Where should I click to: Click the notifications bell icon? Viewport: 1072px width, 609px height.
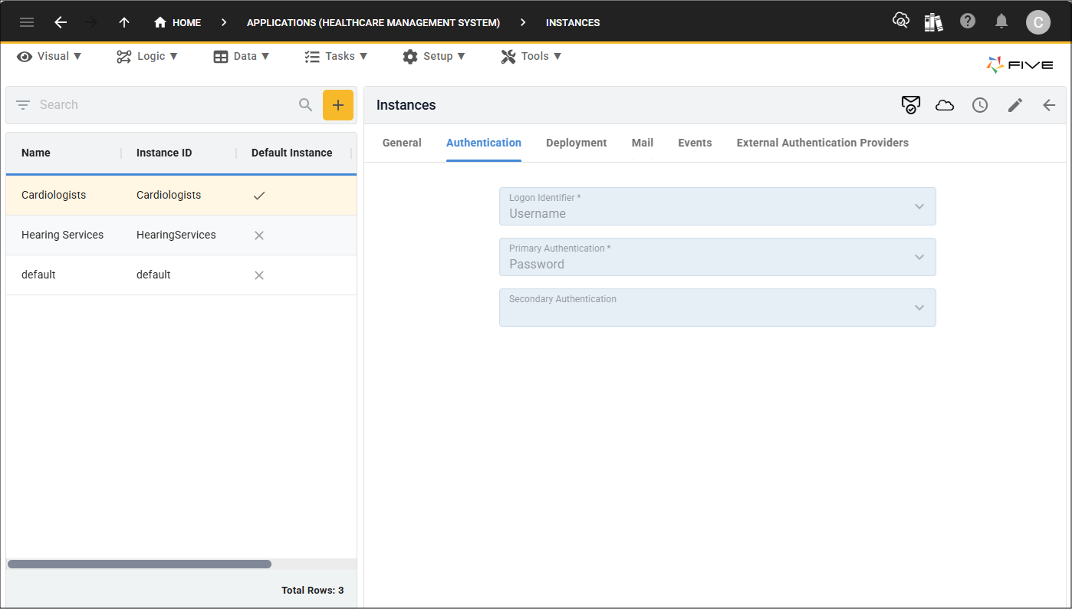1001,21
